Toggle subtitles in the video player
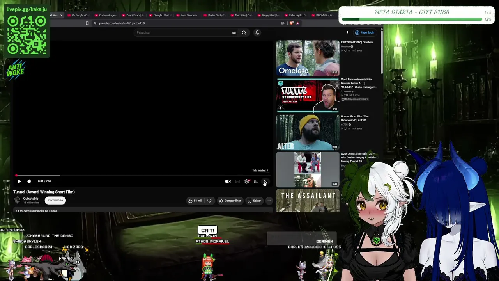499x281 pixels. 237,181
